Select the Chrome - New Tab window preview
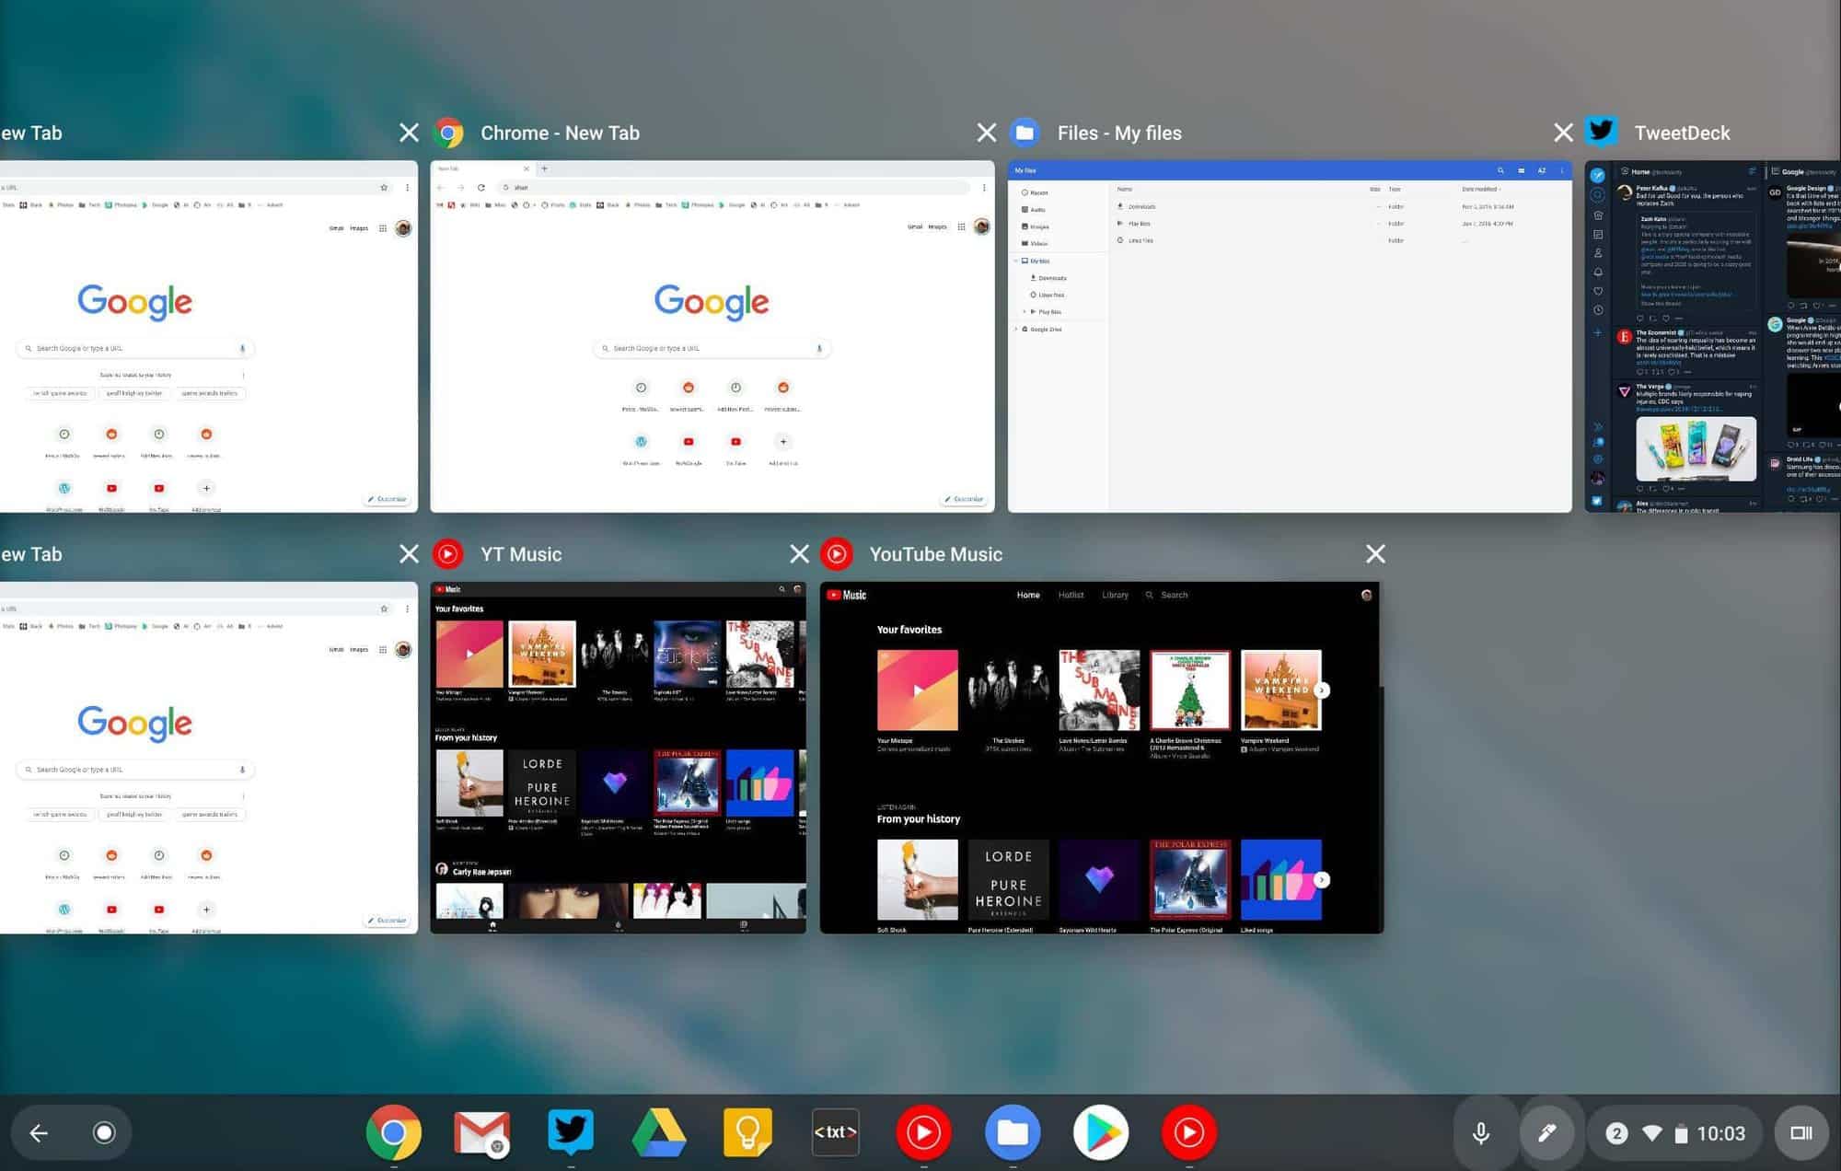Image resolution: width=1841 pixels, height=1171 pixels. tap(712, 336)
